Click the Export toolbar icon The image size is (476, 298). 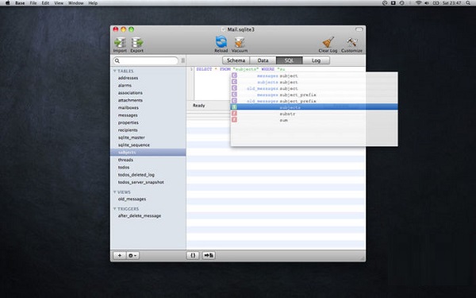(x=137, y=43)
